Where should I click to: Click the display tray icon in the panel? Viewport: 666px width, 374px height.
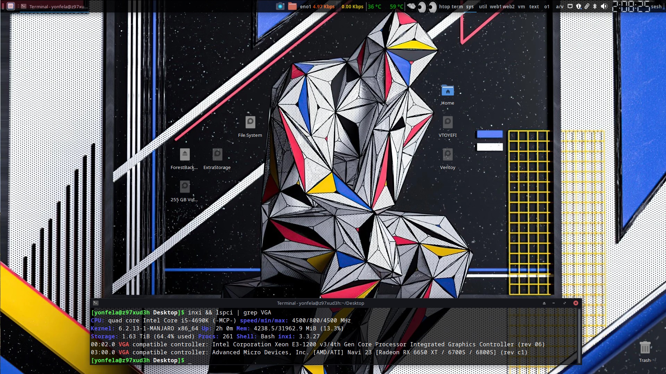pos(570,6)
